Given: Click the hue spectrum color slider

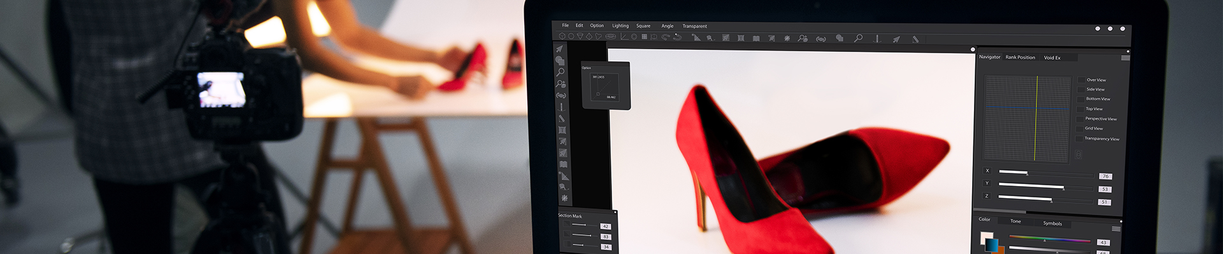Looking at the screenshot, I should point(1050,240).
